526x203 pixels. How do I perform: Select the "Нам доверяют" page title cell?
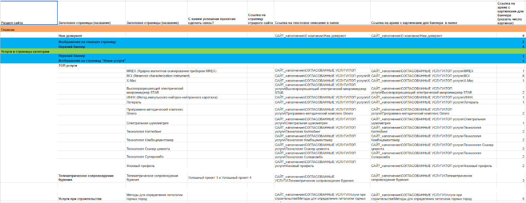coord(91,35)
